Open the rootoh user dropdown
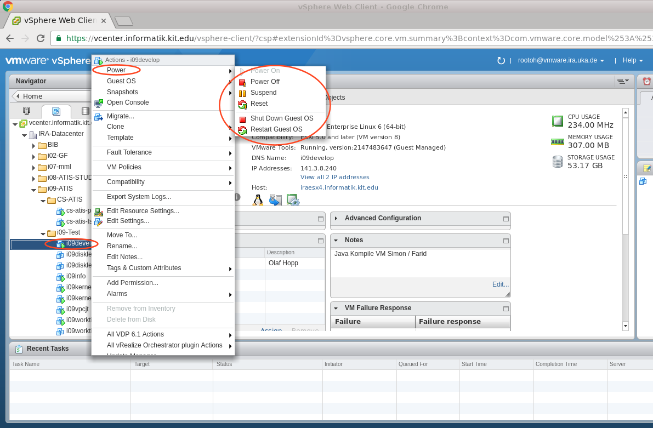 pyautogui.click(x=560, y=60)
